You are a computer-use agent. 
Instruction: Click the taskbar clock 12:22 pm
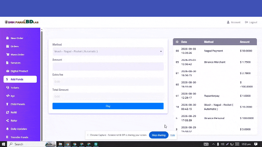[x=246, y=144]
